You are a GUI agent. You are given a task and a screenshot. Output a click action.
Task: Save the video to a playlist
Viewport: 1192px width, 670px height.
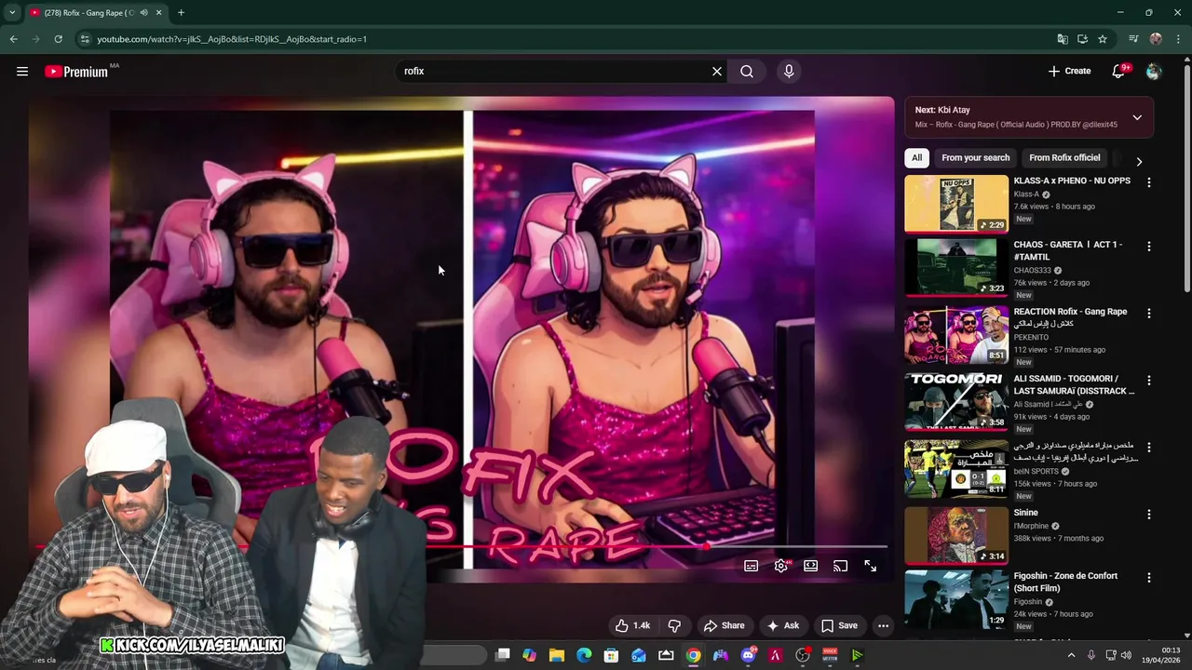pos(839,625)
